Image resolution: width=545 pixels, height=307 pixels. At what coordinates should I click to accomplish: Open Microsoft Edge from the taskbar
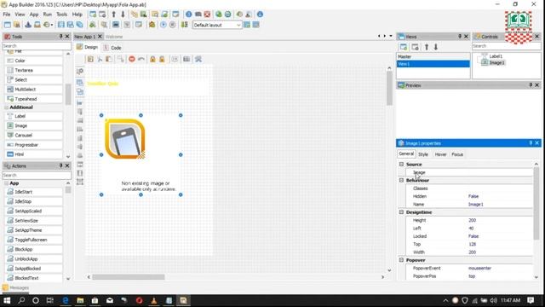pyautogui.click(x=66, y=300)
